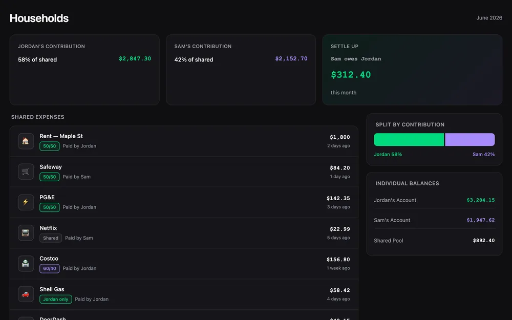Click the lightning bolt icon for PG&E
This screenshot has height=320, width=512.
26,202
